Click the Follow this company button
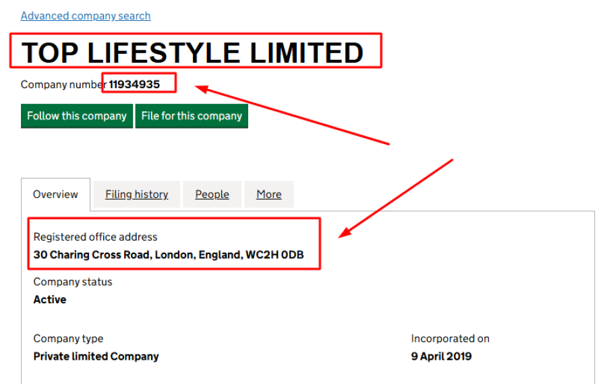The image size is (607, 384). click(x=76, y=116)
